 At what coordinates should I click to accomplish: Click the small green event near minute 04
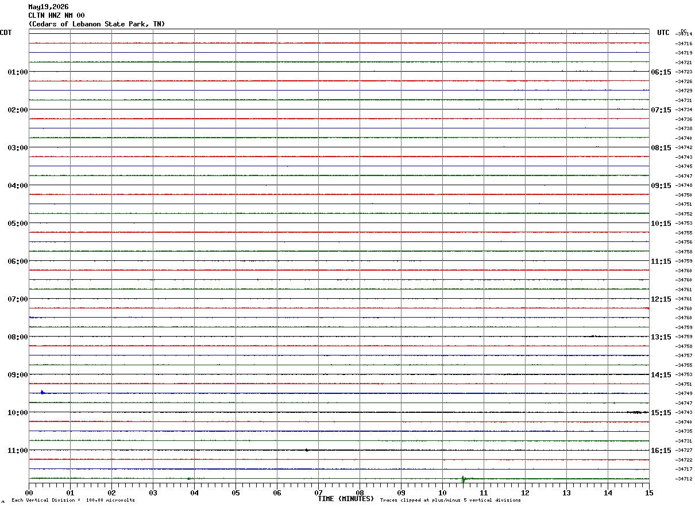tap(190, 478)
